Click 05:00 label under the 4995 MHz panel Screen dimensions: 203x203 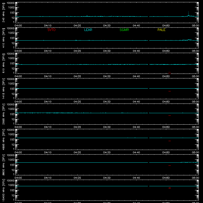195,153
